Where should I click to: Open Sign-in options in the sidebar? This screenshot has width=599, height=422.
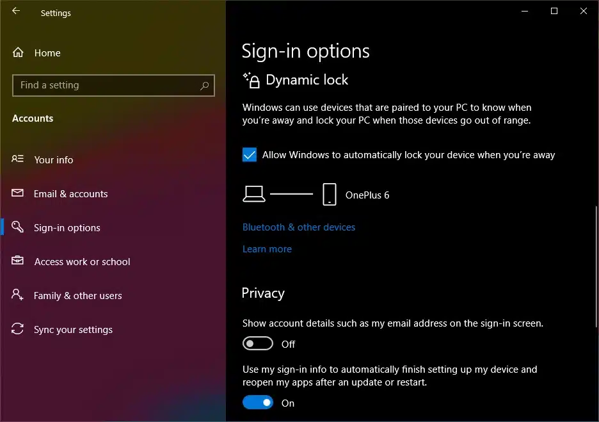click(67, 227)
